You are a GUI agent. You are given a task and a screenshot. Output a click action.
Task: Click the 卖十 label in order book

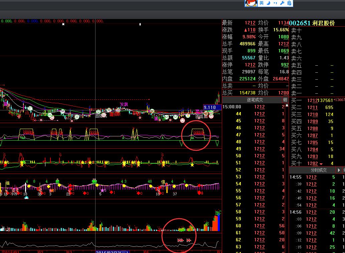point(296,30)
